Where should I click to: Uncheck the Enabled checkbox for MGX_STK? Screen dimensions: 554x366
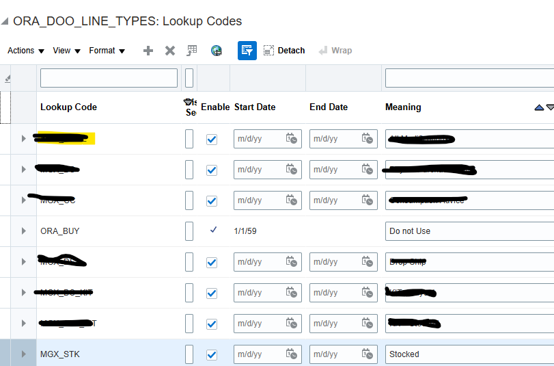[212, 354]
